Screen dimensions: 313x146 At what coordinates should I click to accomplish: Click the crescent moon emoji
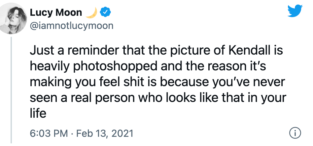(x=91, y=12)
